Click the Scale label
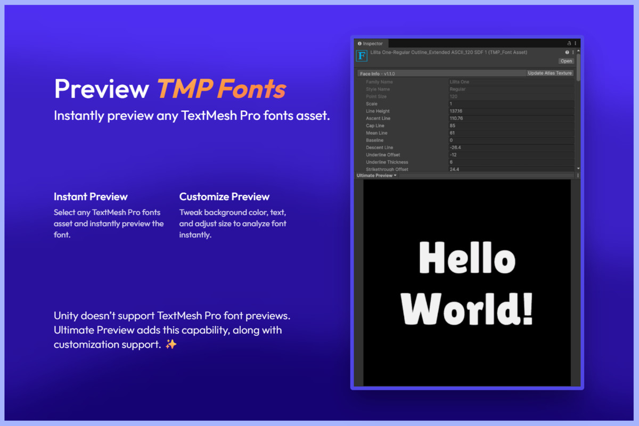The height and width of the screenshot is (426, 639). pyautogui.click(x=371, y=104)
